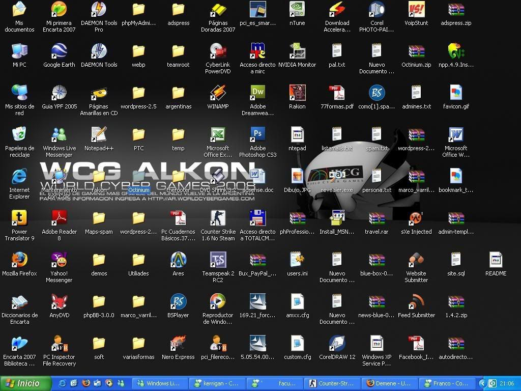Select Power Translator 9 icon
The height and width of the screenshot is (391, 521).
(19, 218)
